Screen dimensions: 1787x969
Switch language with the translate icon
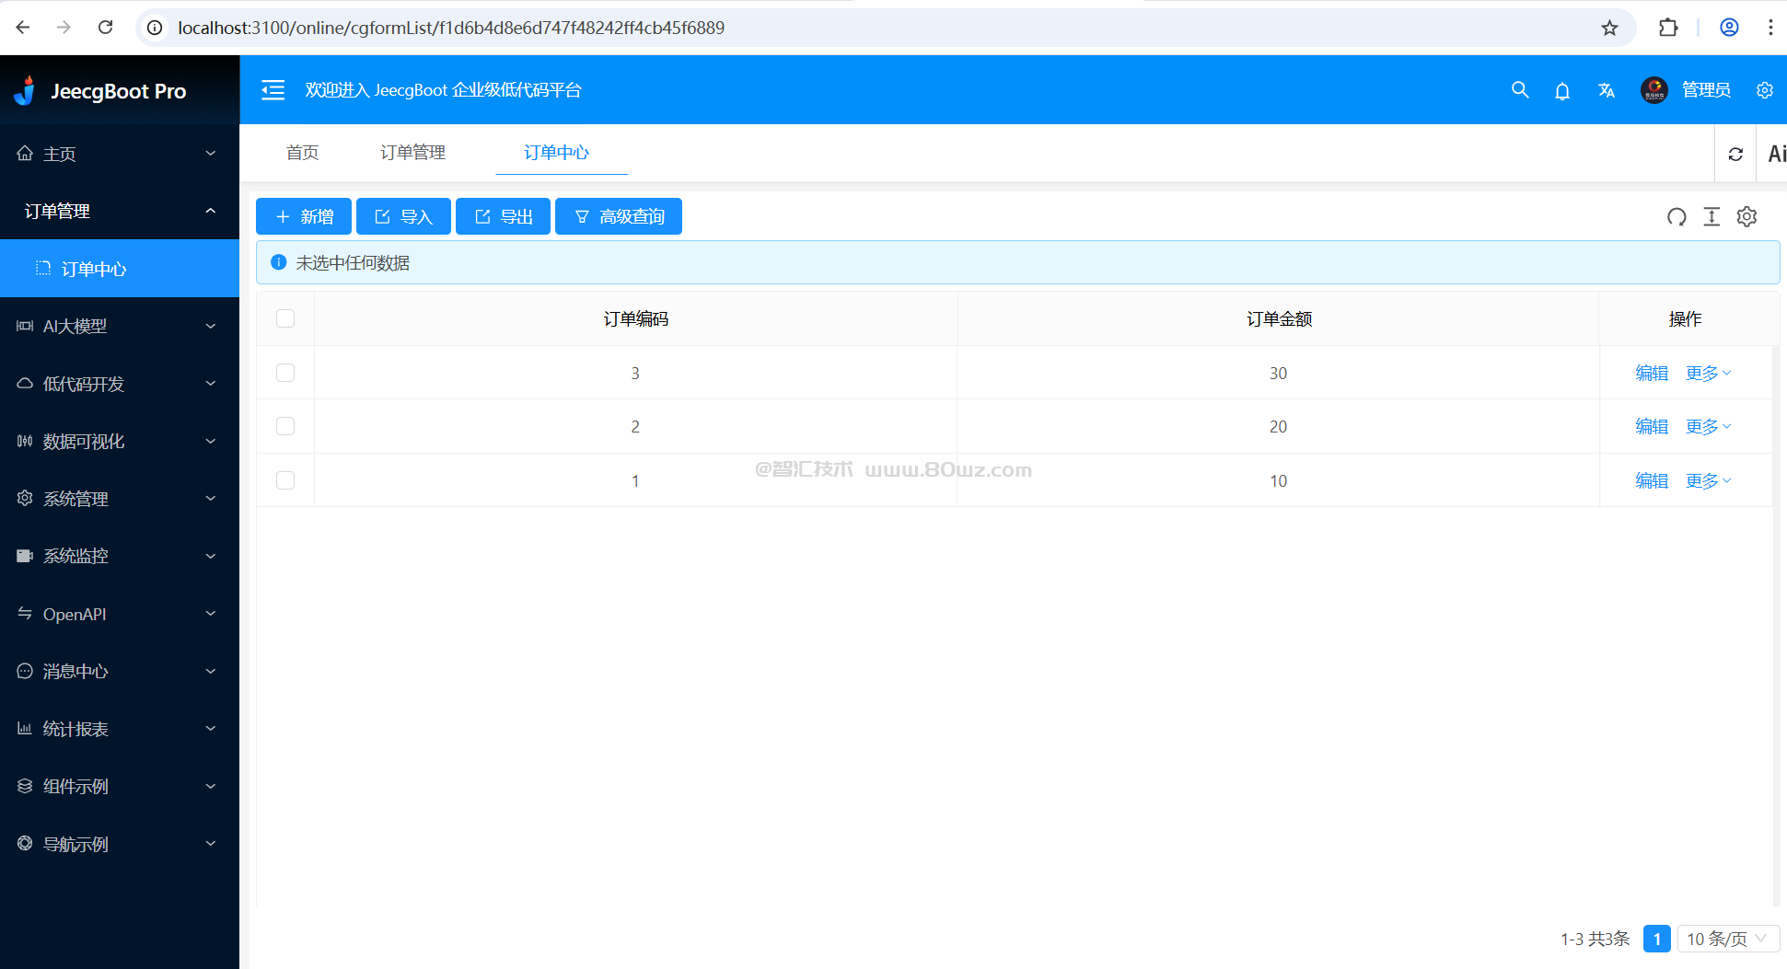coord(1607,90)
